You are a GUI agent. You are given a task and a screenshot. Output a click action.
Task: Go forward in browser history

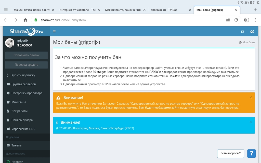(x=16, y=20)
